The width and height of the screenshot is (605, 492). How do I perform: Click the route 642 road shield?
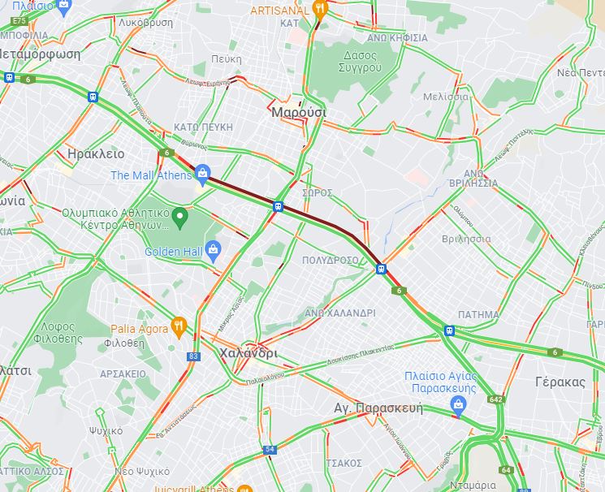[496, 399]
